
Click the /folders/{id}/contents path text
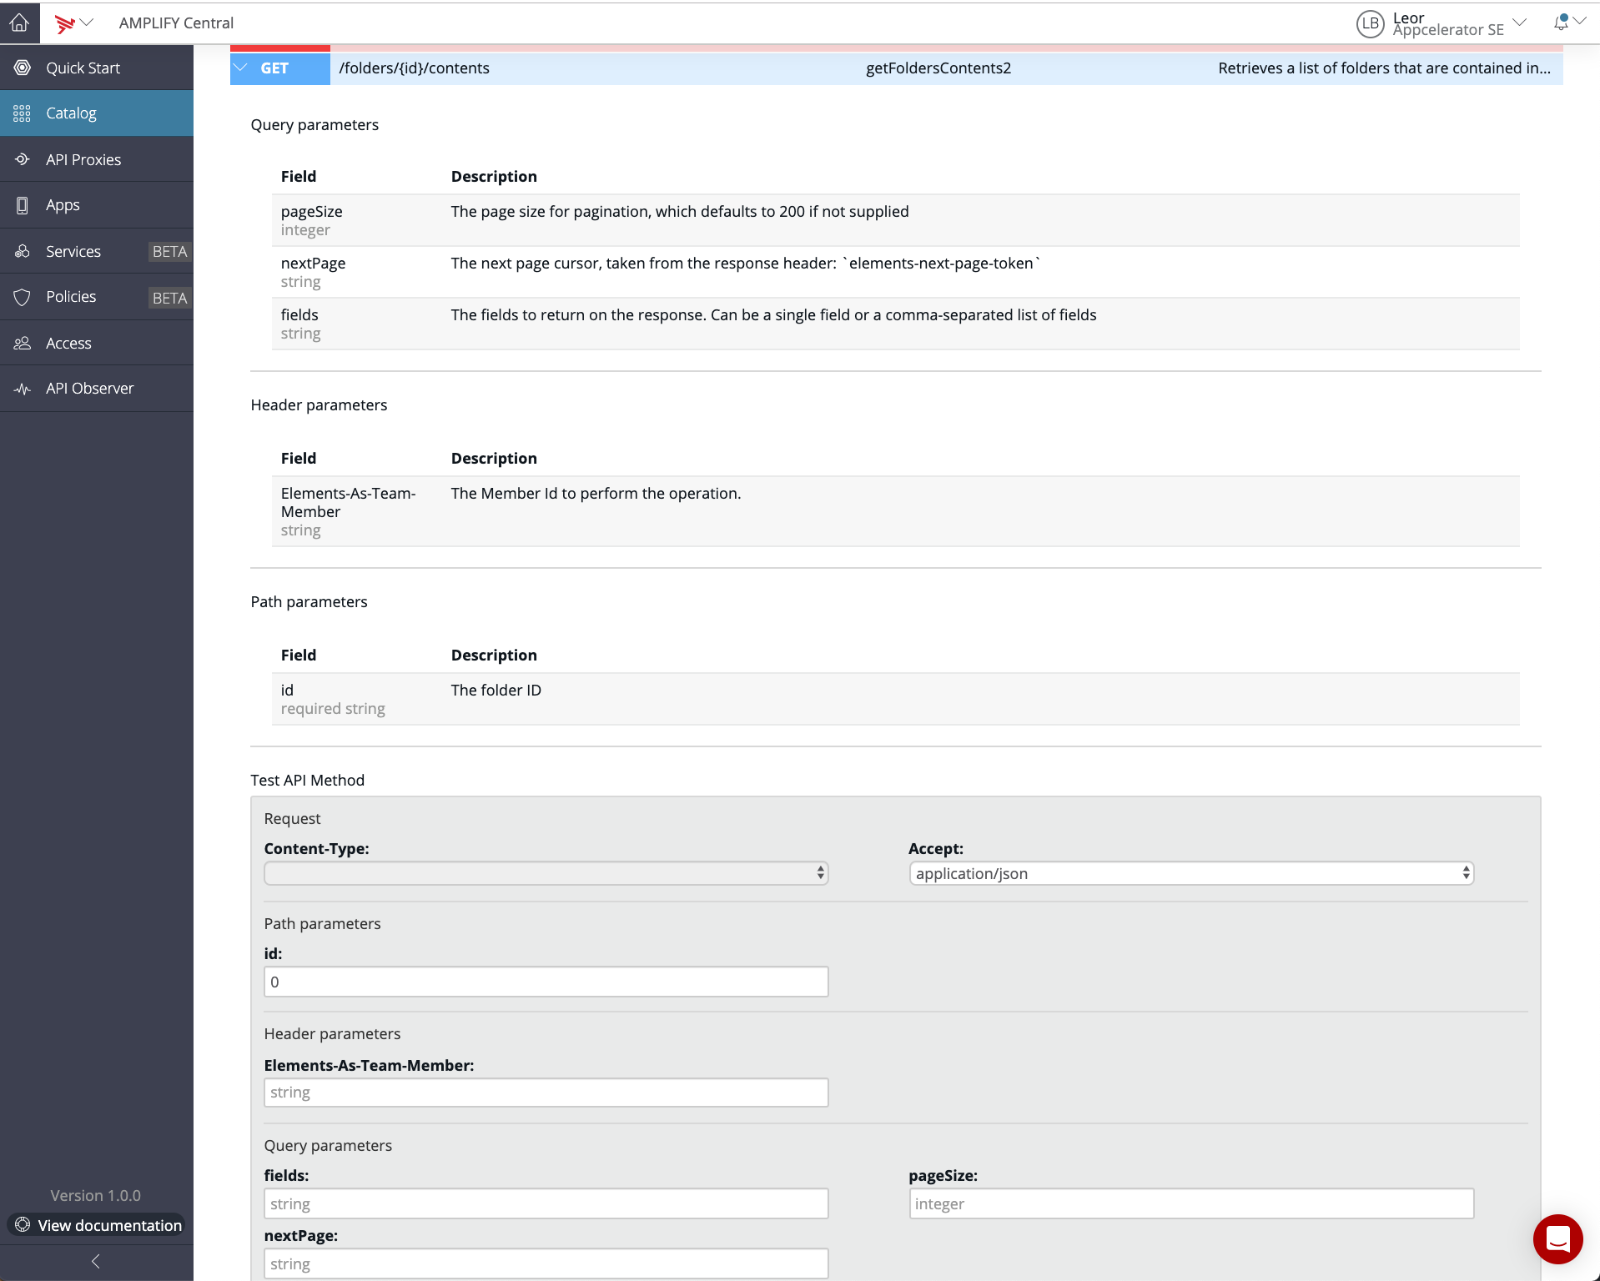tap(415, 68)
